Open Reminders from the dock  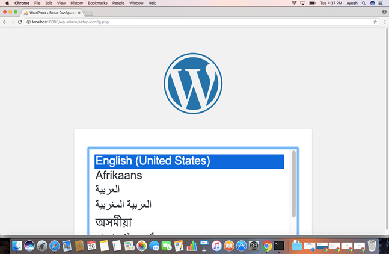pos(117,246)
